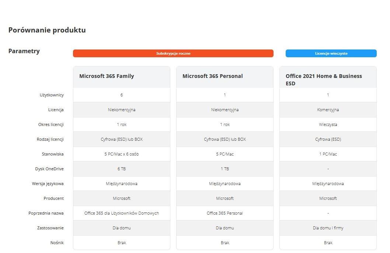This screenshot has height=253, width=390.
Task: Select the Użytkownicy row label
Action: click(52, 95)
